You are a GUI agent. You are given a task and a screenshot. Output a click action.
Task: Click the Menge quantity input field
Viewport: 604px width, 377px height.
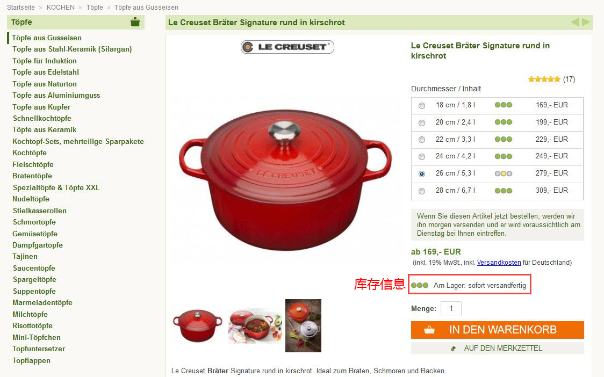pyautogui.click(x=451, y=308)
